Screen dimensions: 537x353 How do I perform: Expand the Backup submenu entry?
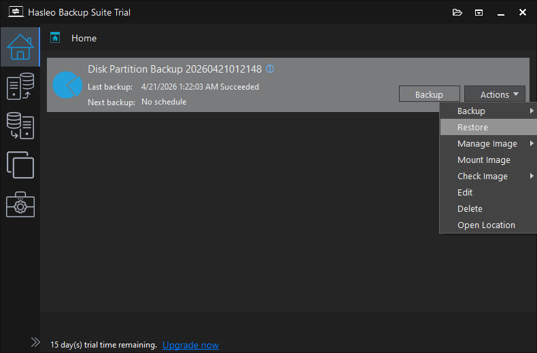(488, 111)
